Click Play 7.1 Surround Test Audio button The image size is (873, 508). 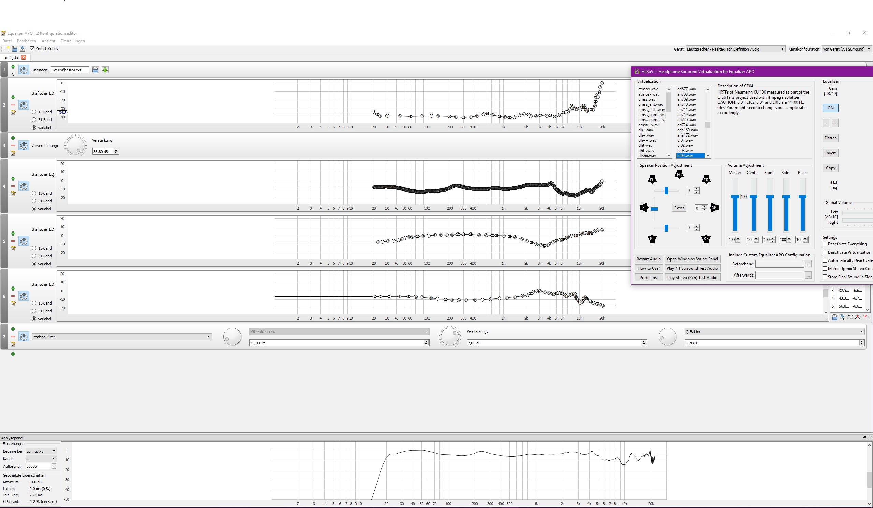pos(692,268)
